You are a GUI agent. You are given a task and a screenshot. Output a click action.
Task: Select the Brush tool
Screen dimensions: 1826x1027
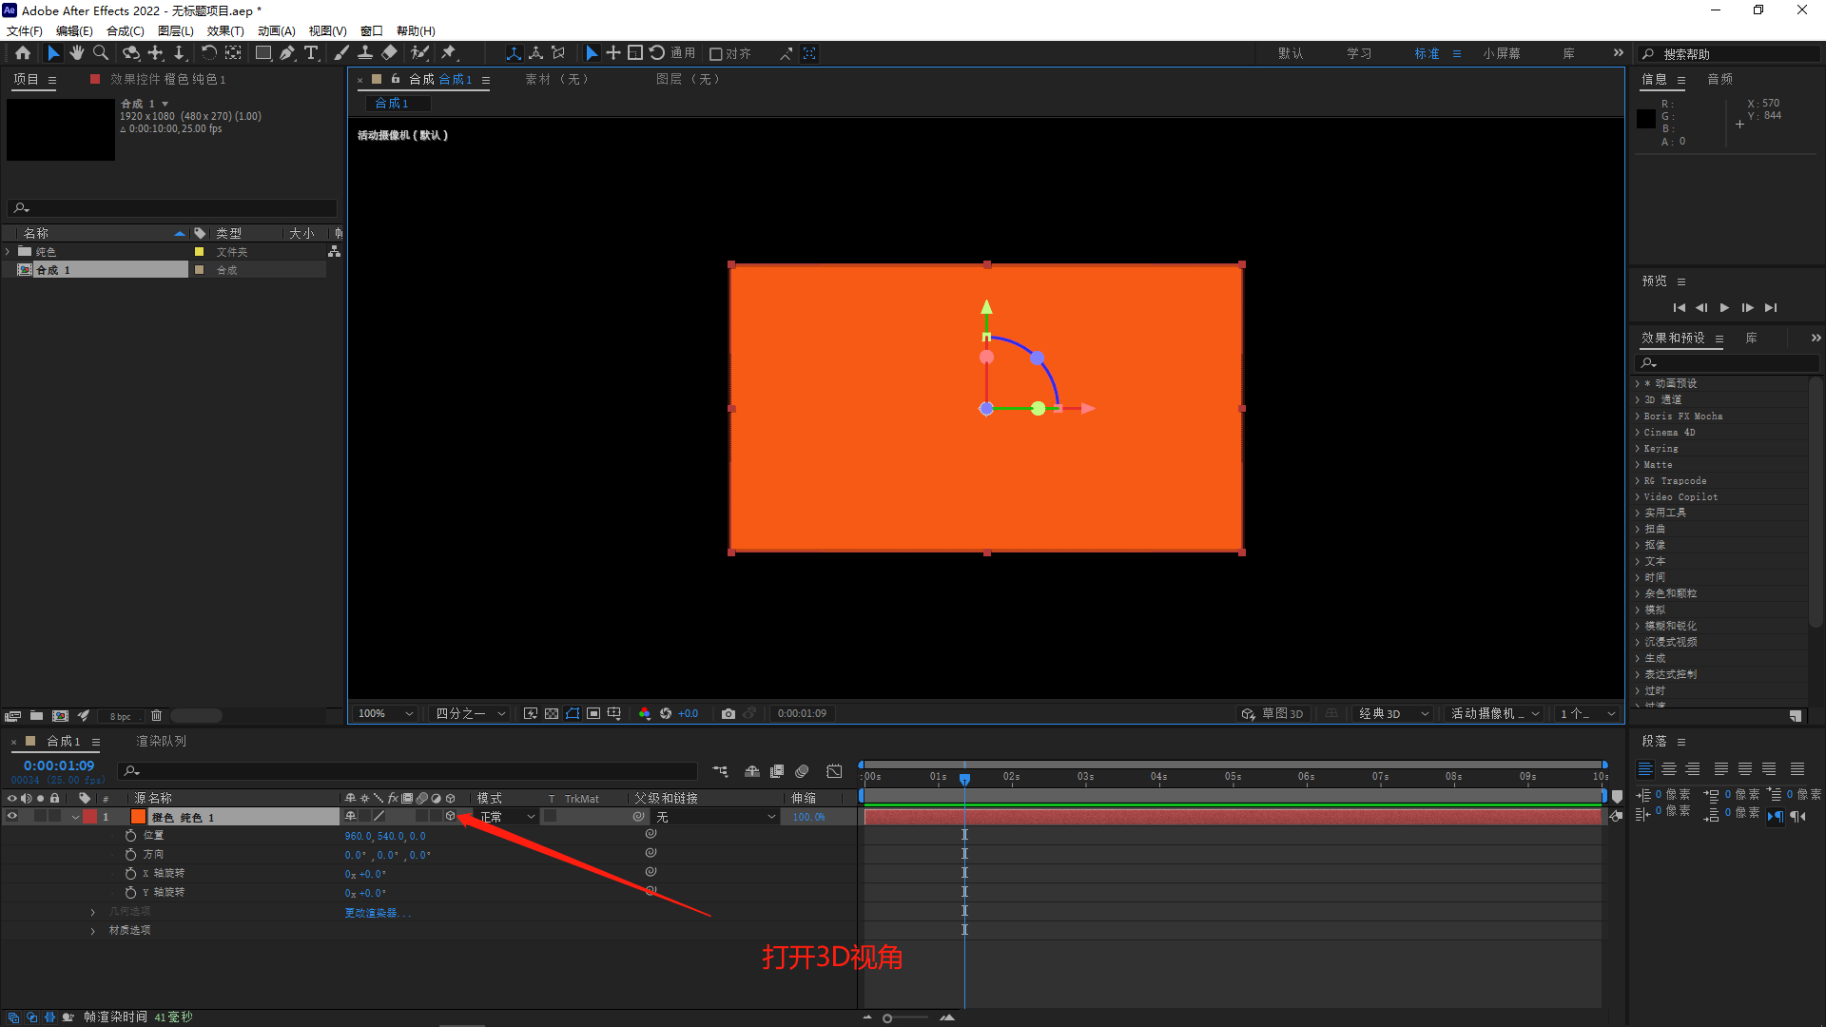tap(341, 53)
